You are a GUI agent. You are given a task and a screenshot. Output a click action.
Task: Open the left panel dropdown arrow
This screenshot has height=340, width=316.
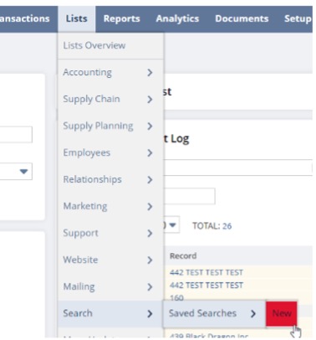pyautogui.click(x=24, y=171)
